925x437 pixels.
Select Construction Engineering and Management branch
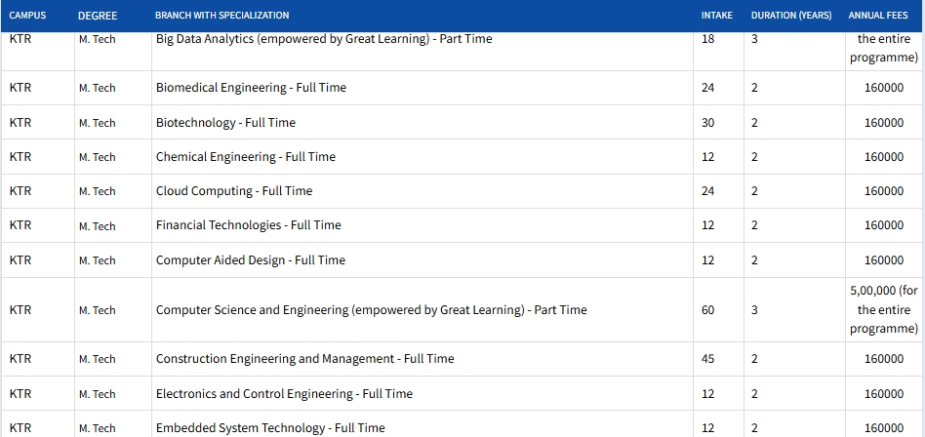pos(304,359)
